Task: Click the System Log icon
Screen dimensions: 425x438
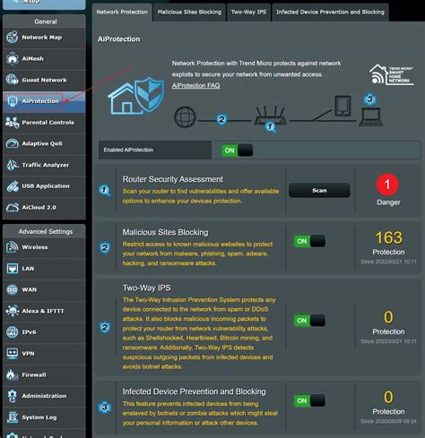Action: pyautogui.click(x=13, y=417)
